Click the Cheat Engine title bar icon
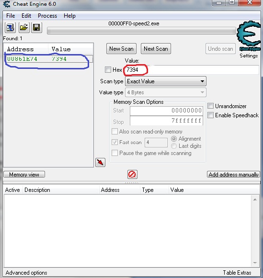Screen dimensions: 263x278 7,4
